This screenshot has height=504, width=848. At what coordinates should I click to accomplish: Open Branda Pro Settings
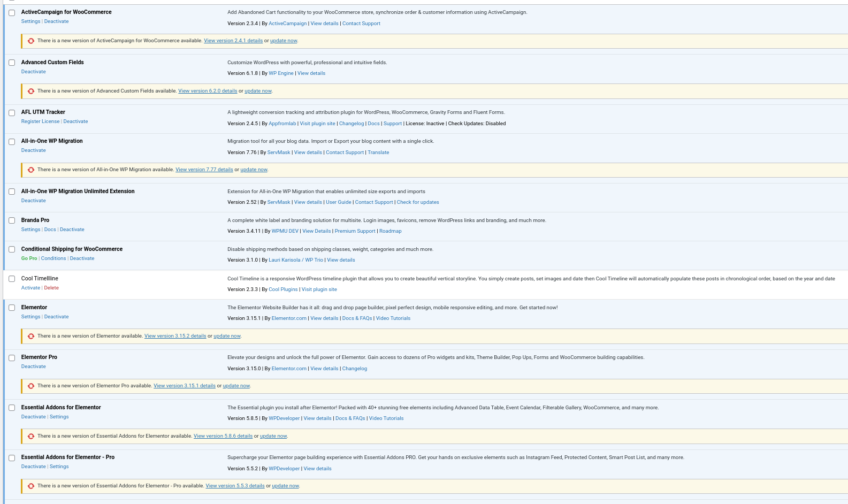coord(30,230)
